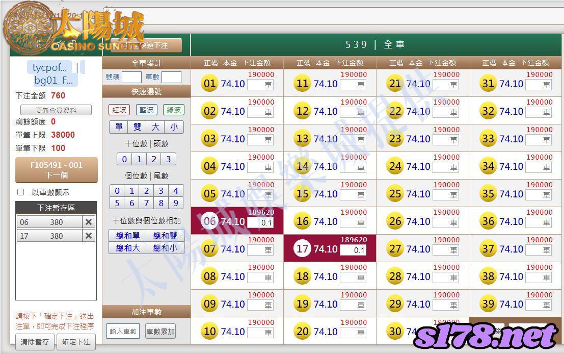Pick tens digit 0 under 十位數
Image resolution: width=564 pixels, height=354 pixels.
pyautogui.click(x=124, y=159)
